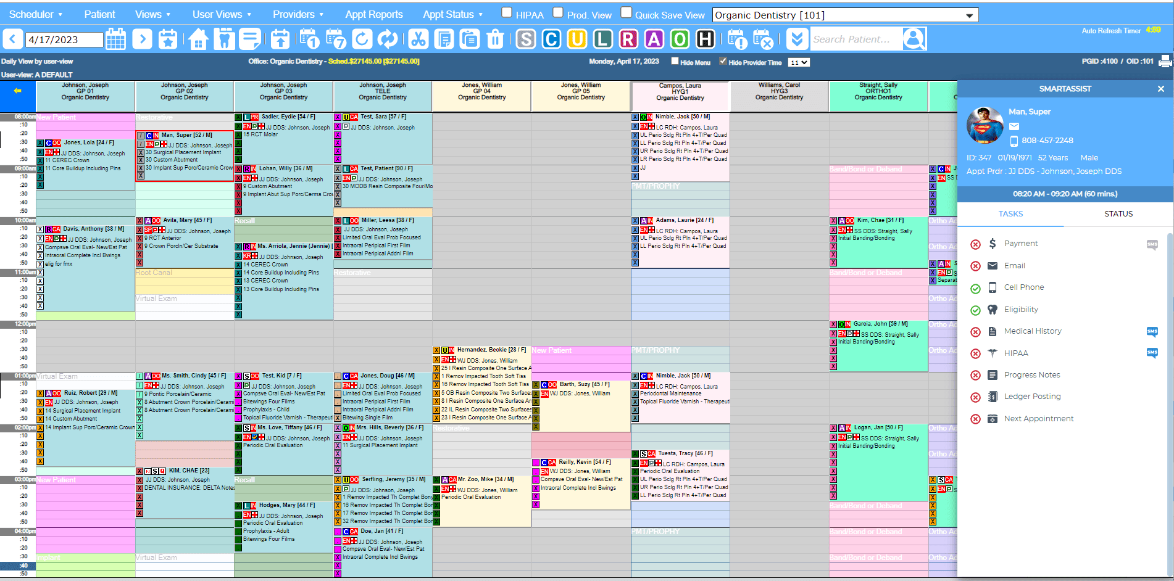The image size is (1174, 581).
Task: Open the Appt Reports menu
Action: point(373,14)
